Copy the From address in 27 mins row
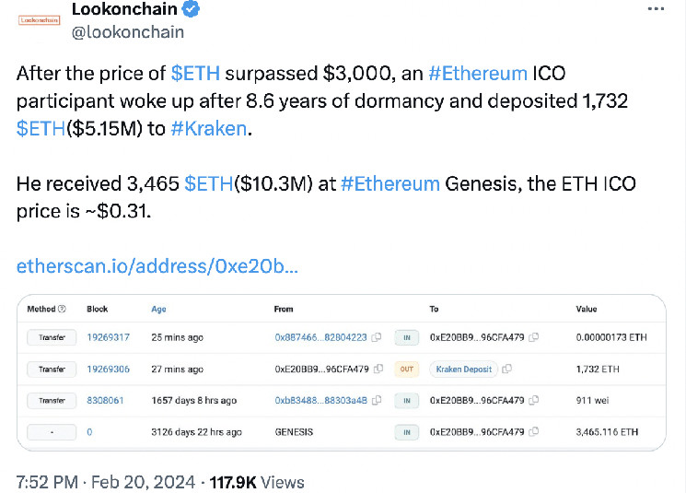Viewport: 686px width, 493px height. click(378, 369)
